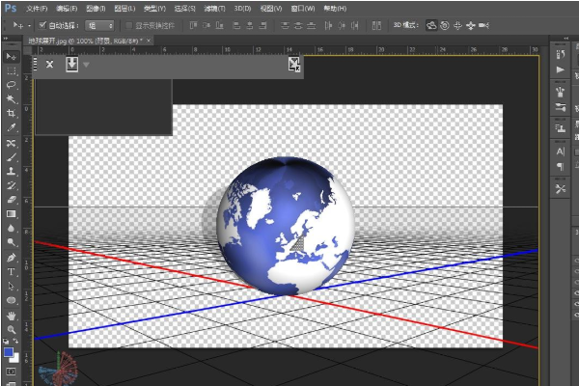Select the Horizontal Type tool
The image size is (579, 386).
(11, 272)
